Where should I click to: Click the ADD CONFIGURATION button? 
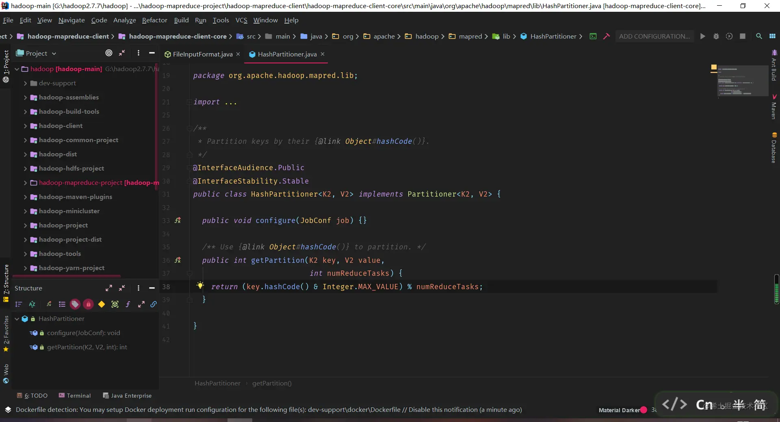654,36
